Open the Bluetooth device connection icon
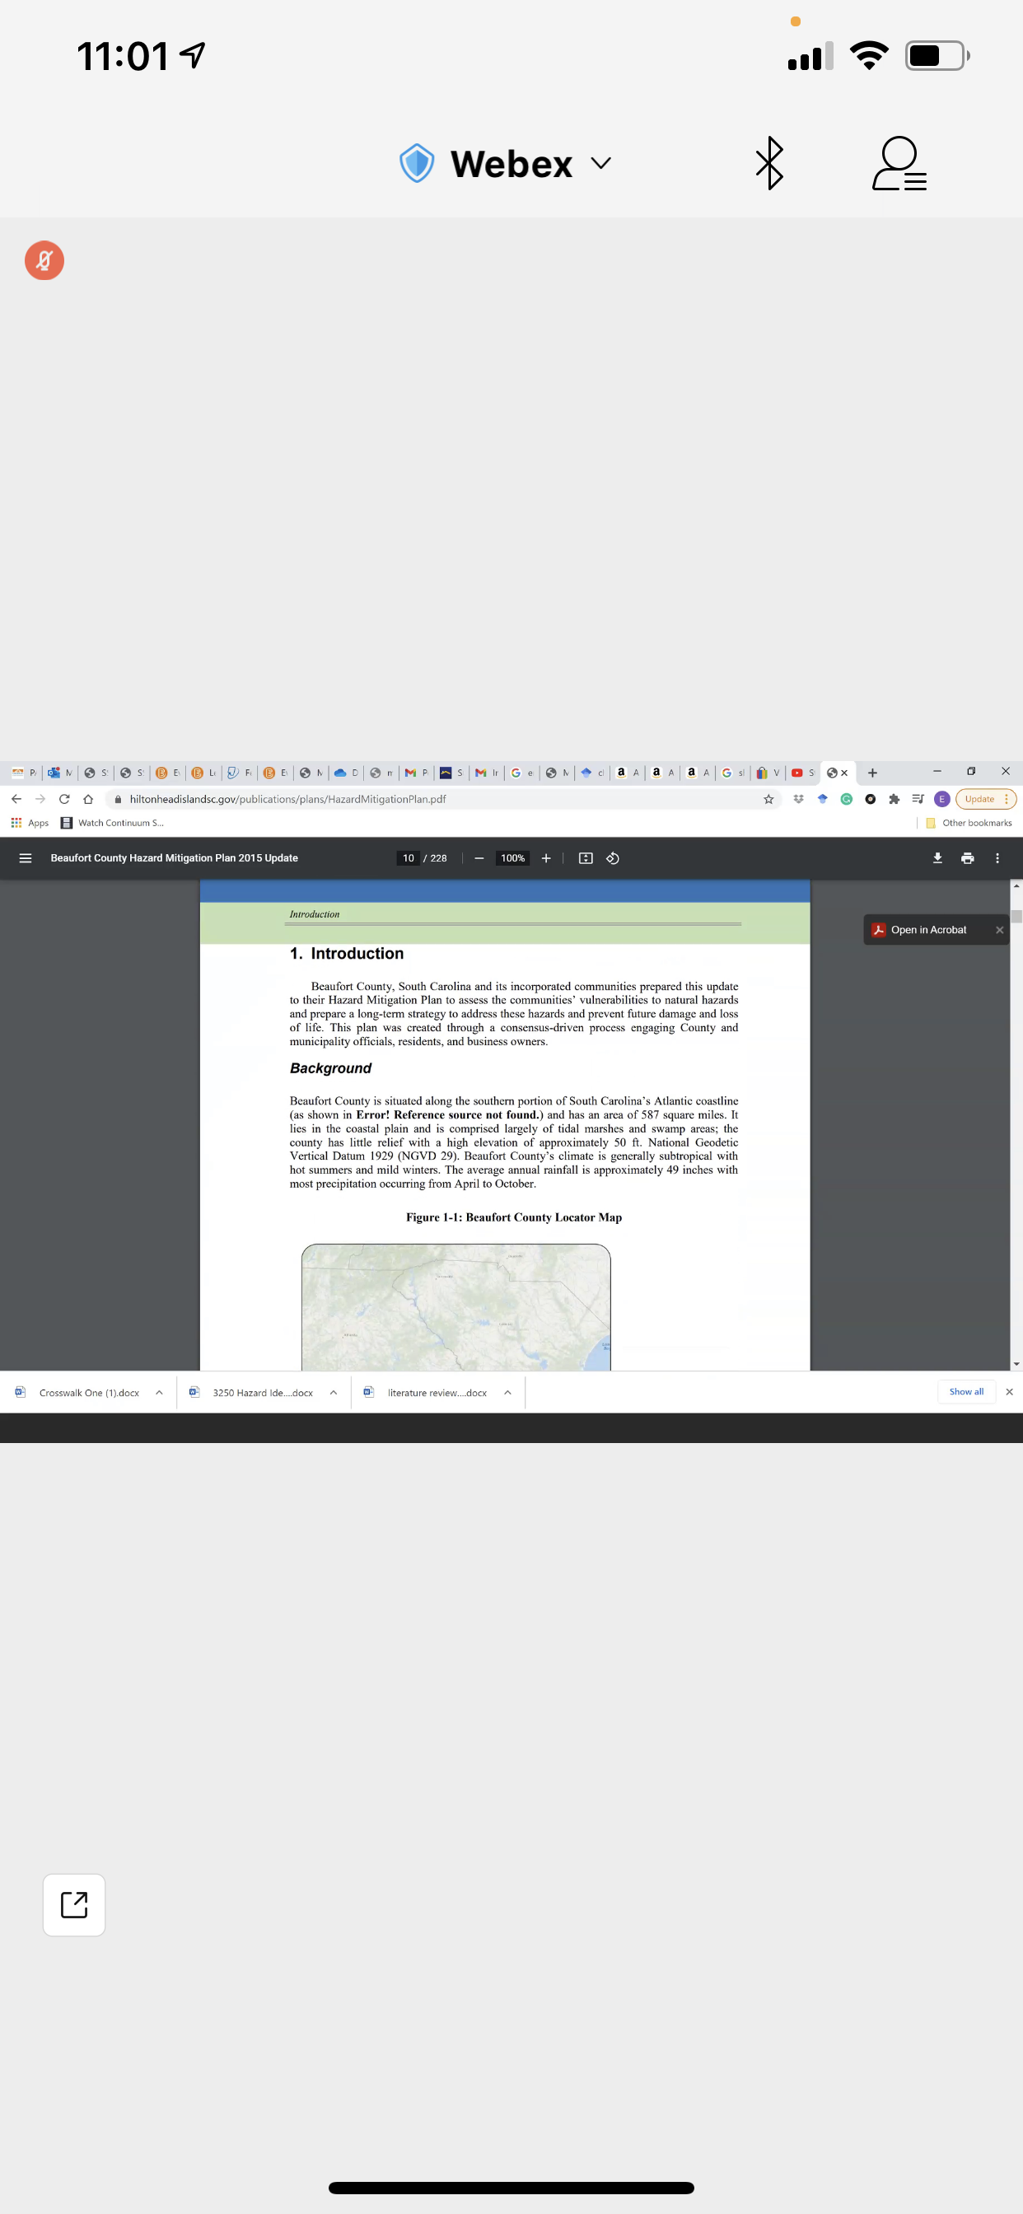 tap(768, 163)
